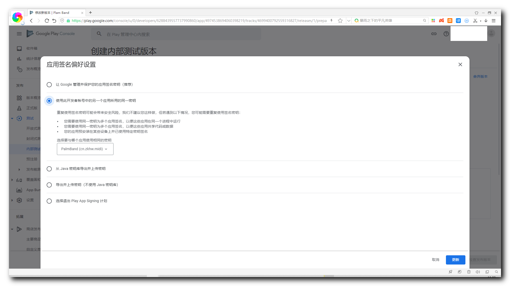This screenshot has width=510, height=286.
Task: Open the translate extension icon
Action: pos(458,21)
